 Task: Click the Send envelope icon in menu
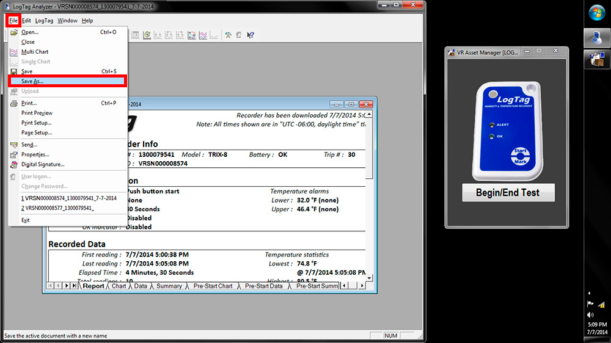pos(14,145)
